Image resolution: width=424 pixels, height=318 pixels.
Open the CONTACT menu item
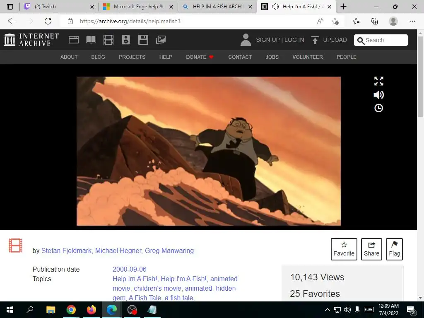(x=240, y=57)
